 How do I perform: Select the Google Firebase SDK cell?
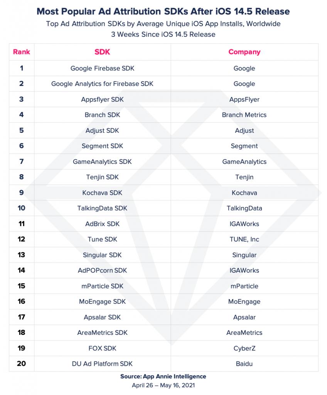102,68
